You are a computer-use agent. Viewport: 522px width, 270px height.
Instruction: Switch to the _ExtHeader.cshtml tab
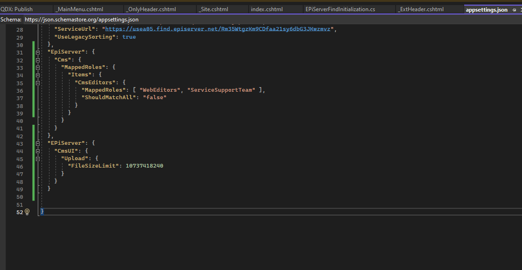tap(422, 9)
